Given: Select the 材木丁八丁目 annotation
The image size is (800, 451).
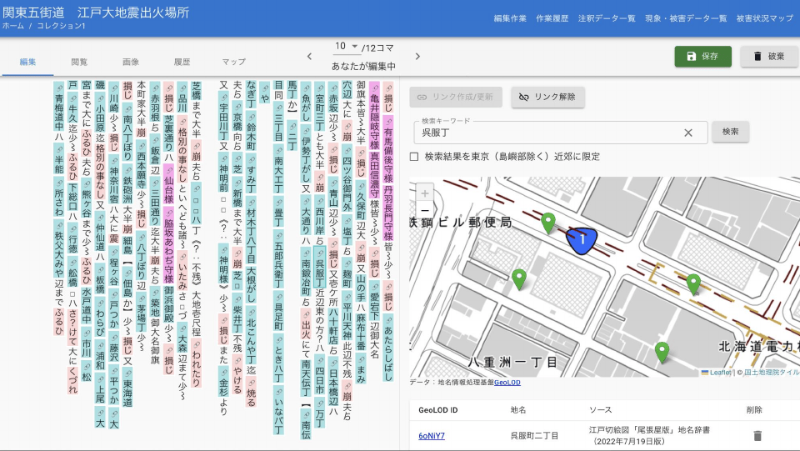Looking at the screenshot, I should [251, 230].
